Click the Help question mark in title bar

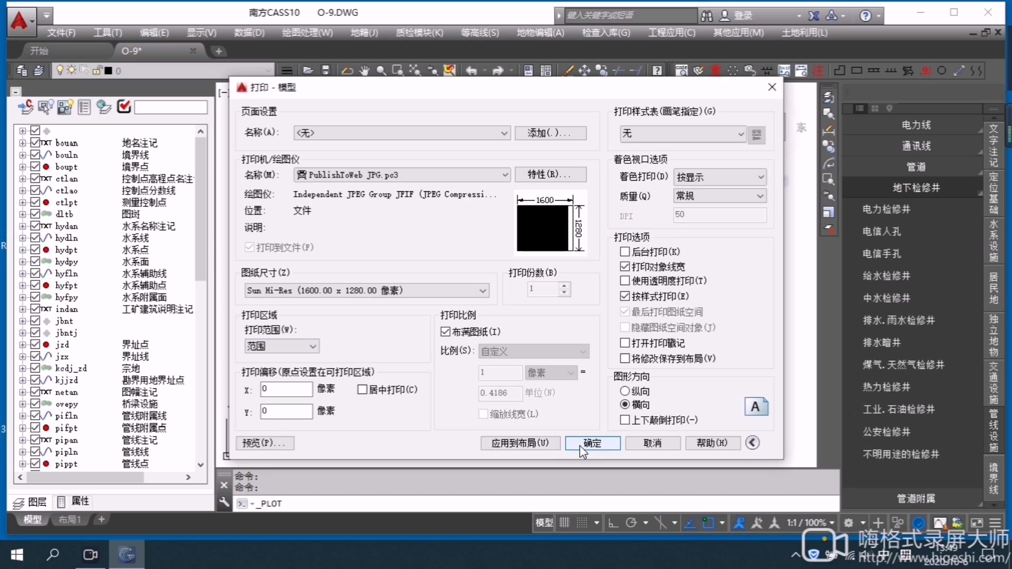(865, 16)
